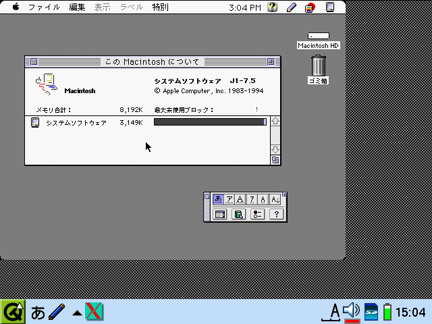Click the 最大未使用ブロック label
Viewport: 432px width, 324px height.
[184, 110]
